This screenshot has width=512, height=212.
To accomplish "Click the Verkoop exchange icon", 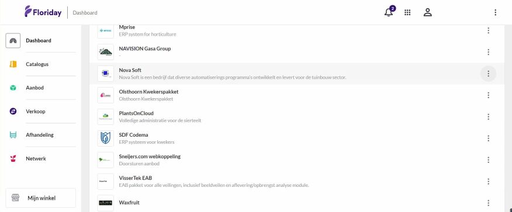I will [13, 111].
